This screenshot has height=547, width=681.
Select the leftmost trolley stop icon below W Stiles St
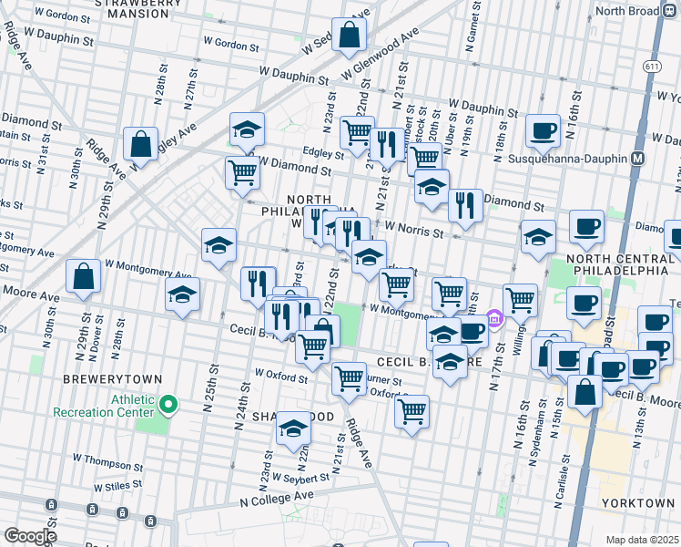point(51,505)
